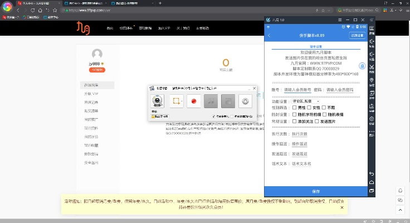Click the 九月官网 WWW.97PVP.COM text
The height and width of the screenshot is (223, 410).
coord(316,63)
